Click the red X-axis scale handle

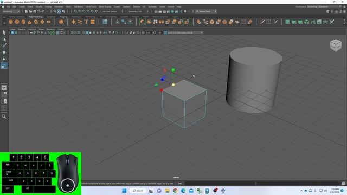point(162,90)
